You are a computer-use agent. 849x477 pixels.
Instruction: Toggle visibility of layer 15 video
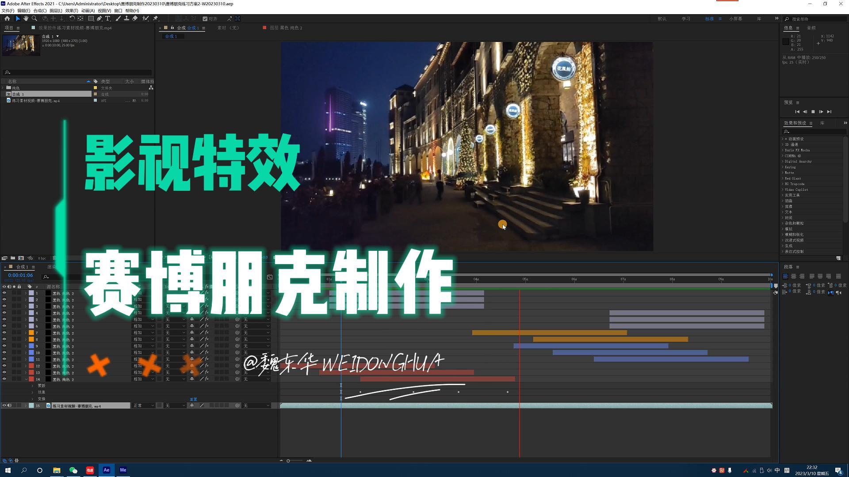pyautogui.click(x=4, y=405)
